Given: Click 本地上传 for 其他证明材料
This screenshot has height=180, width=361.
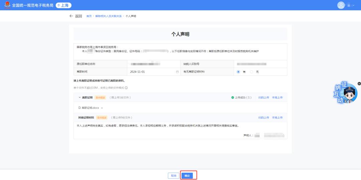Looking at the screenshot, I should [x=277, y=118].
